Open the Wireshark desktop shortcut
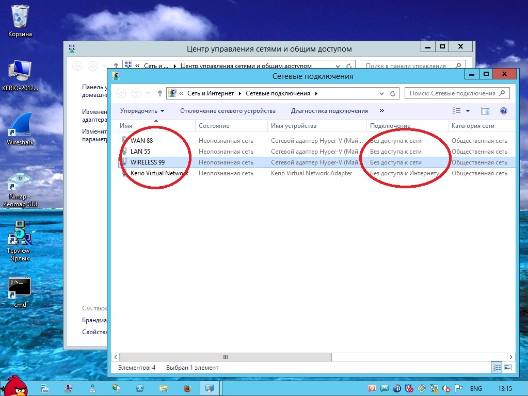 pos(20,125)
